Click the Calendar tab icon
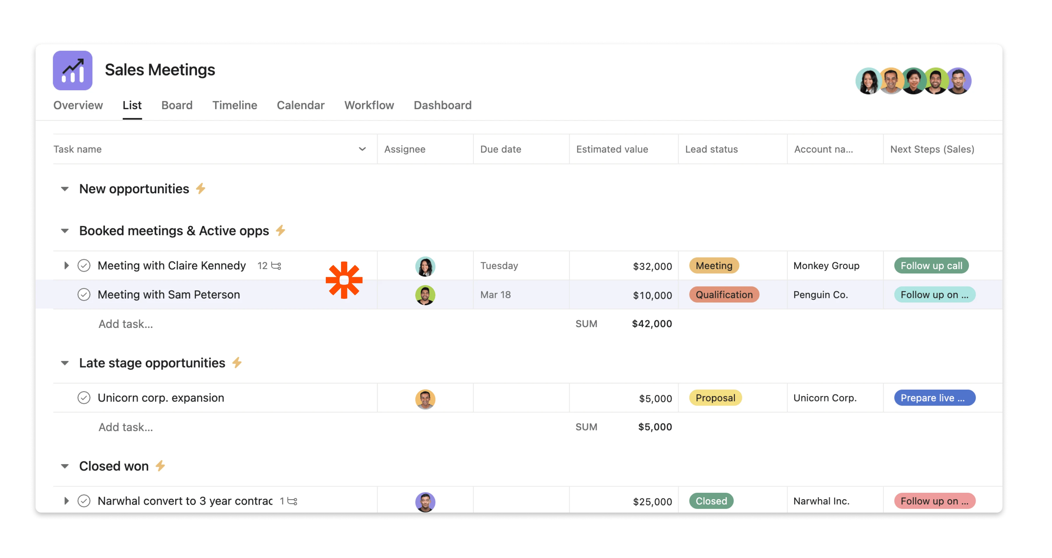Viewport: 1052px width, 558px height. (x=300, y=106)
